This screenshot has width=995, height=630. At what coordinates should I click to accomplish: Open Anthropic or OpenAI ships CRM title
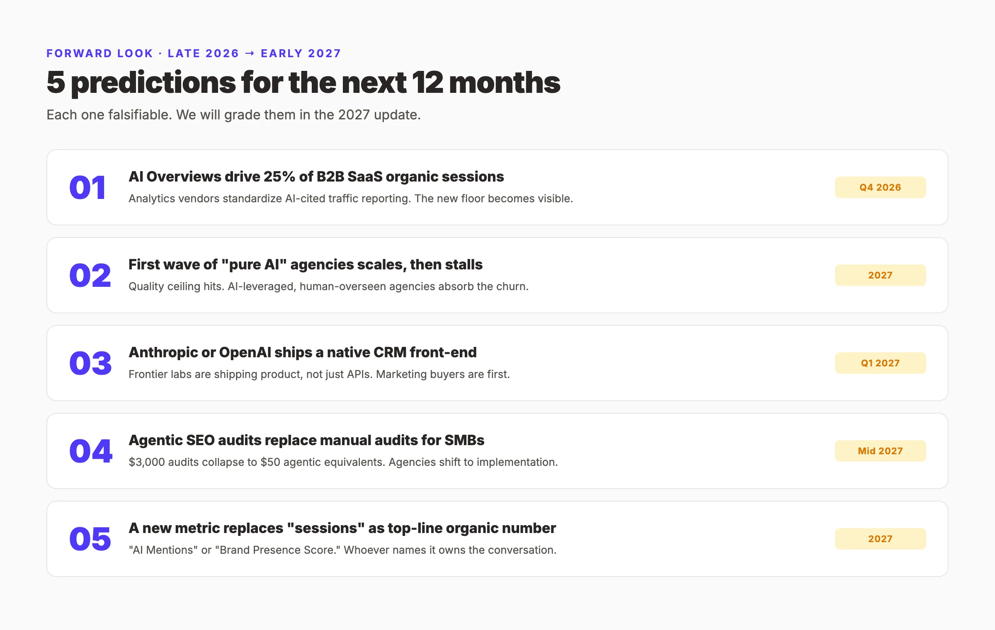tap(303, 352)
